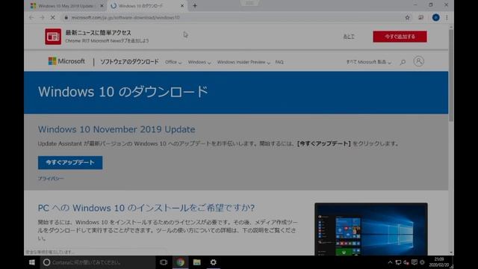The height and width of the screenshot is (269, 478).
Task: Stop page loading with X icon
Action: (53, 18)
